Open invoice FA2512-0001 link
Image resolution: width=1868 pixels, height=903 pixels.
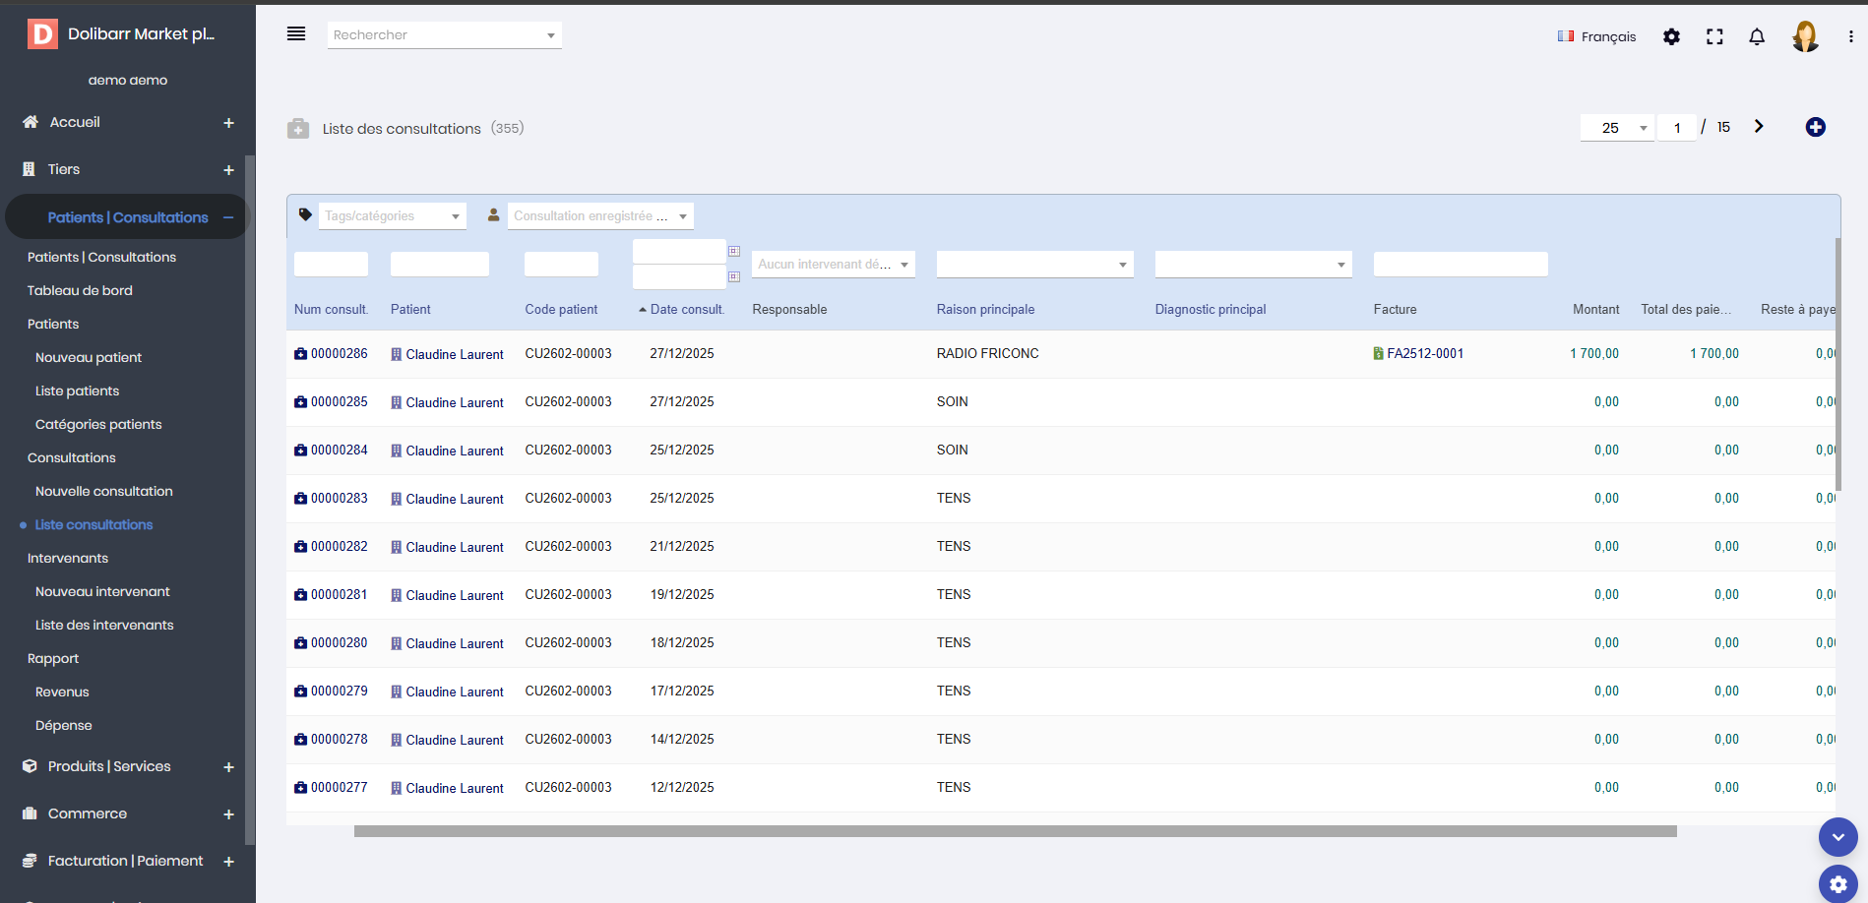tap(1424, 354)
